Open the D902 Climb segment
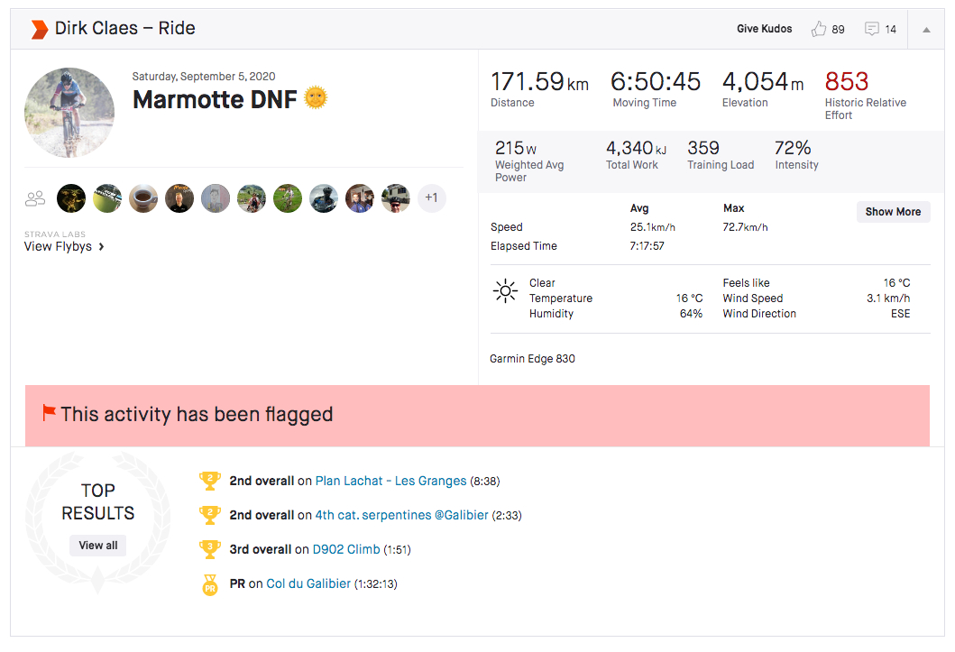This screenshot has width=955, height=652. pos(345,549)
